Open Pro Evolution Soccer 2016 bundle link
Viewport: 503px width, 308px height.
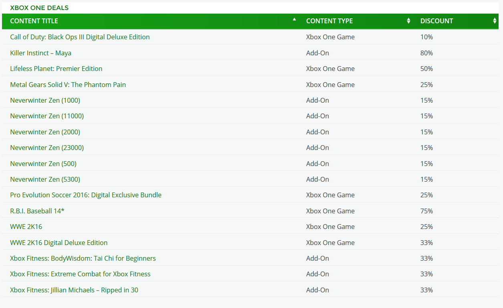pos(86,195)
